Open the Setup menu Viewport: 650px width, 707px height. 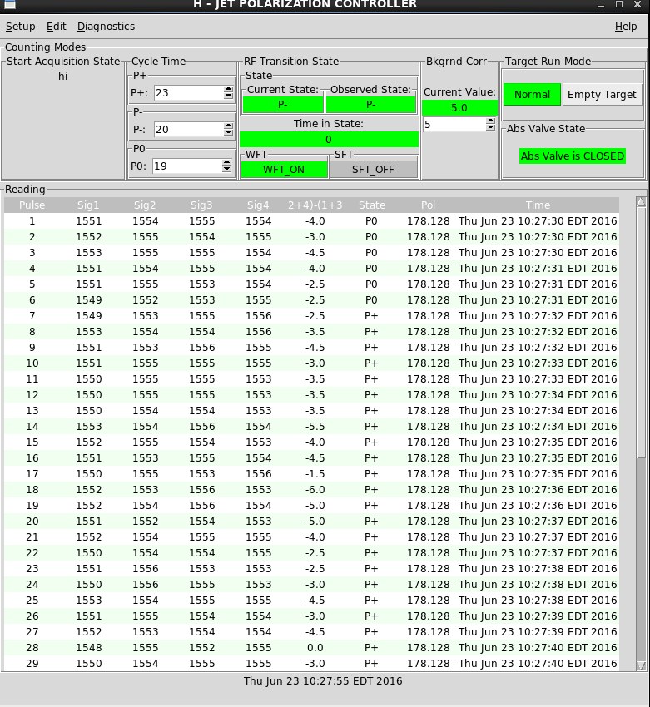(20, 27)
